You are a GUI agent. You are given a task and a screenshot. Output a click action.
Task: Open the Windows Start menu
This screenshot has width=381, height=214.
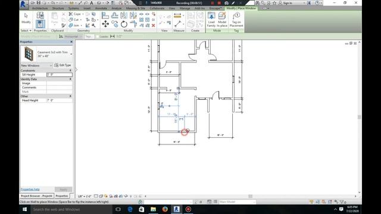pyautogui.click(x=24, y=209)
